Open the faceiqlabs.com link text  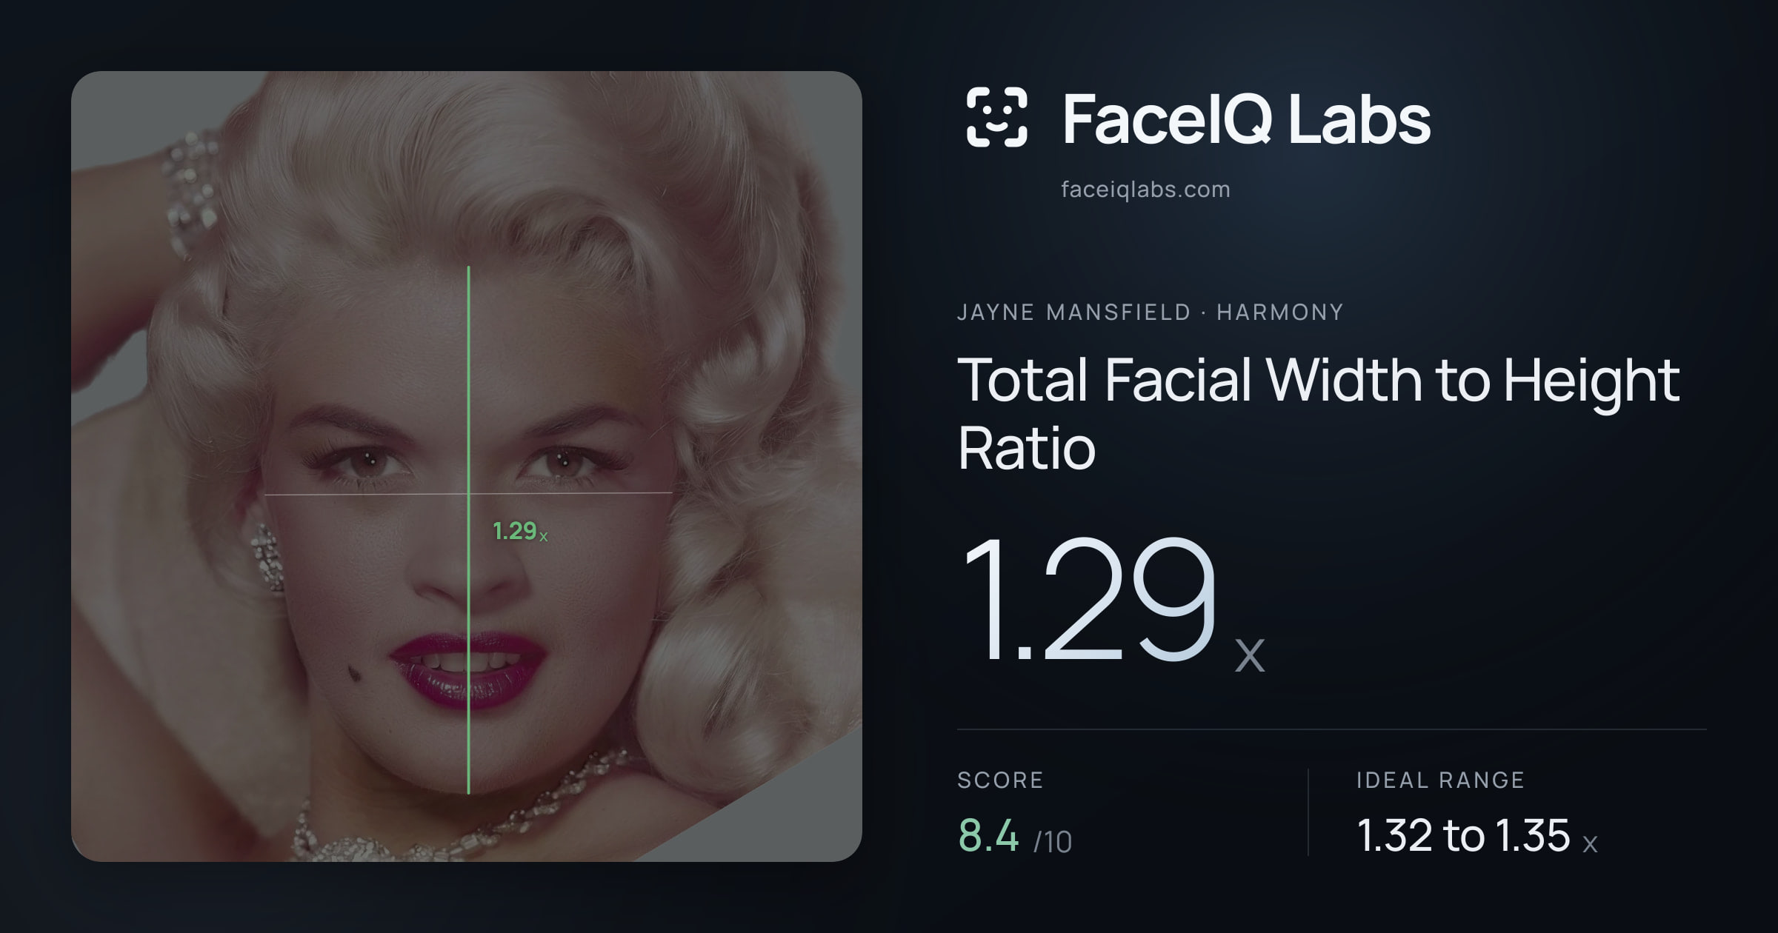[1145, 190]
